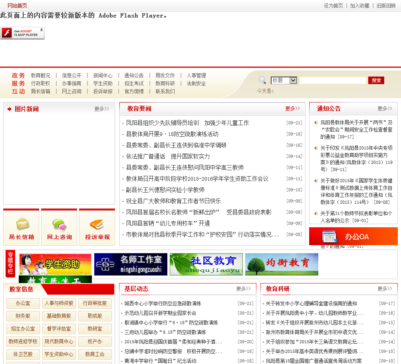The height and width of the screenshot is (364, 401).
Task: Open the 均衡教育 banner
Action: click(282, 264)
